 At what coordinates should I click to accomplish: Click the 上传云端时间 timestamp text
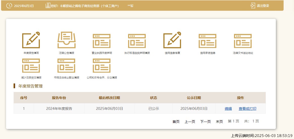[262, 136]
